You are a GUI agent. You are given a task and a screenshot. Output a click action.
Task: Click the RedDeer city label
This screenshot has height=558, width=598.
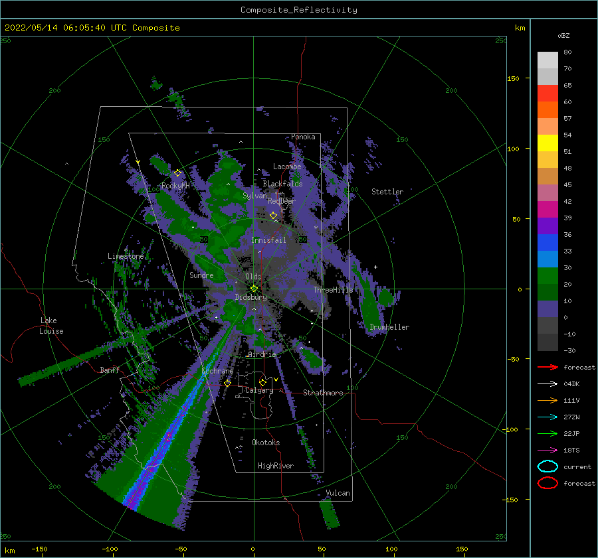click(282, 201)
